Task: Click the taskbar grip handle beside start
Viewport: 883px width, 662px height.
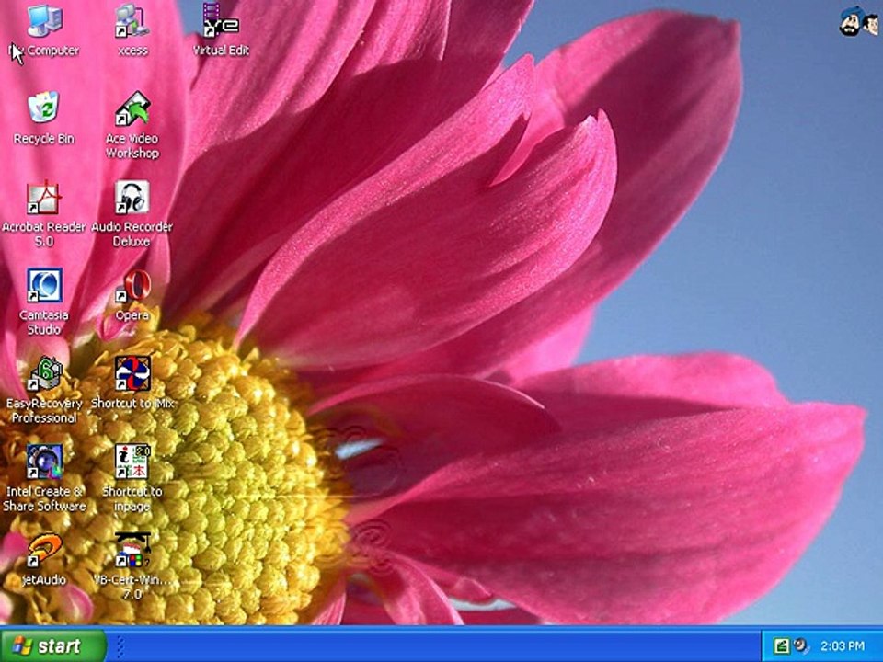Action: pyautogui.click(x=120, y=645)
